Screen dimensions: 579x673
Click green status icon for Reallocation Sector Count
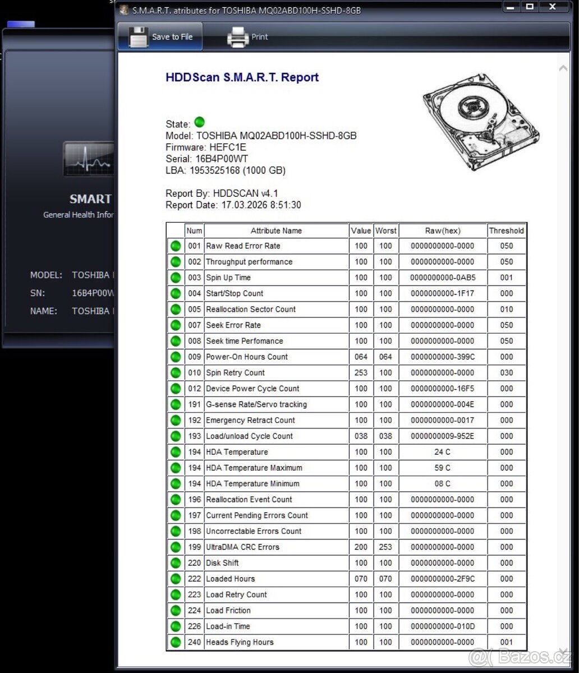point(176,309)
